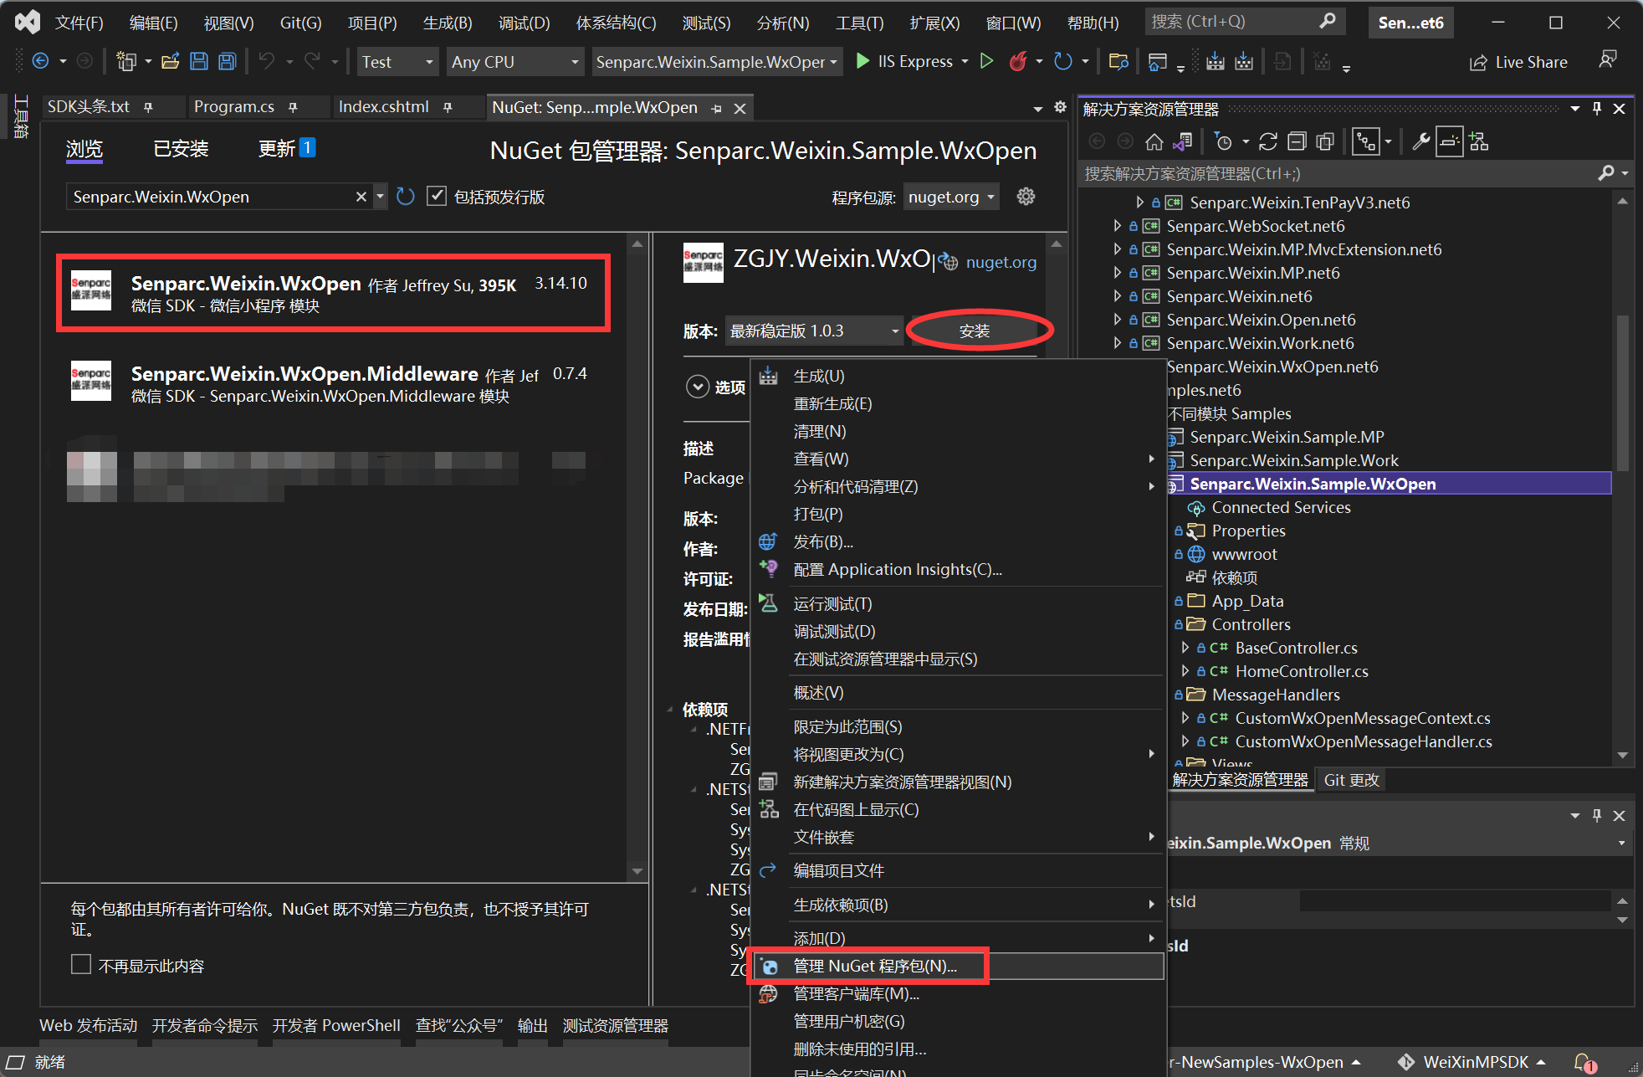The image size is (1643, 1077).
Task: Toggle preview selected items in Solution Explorer
Action: point(1450,141)
